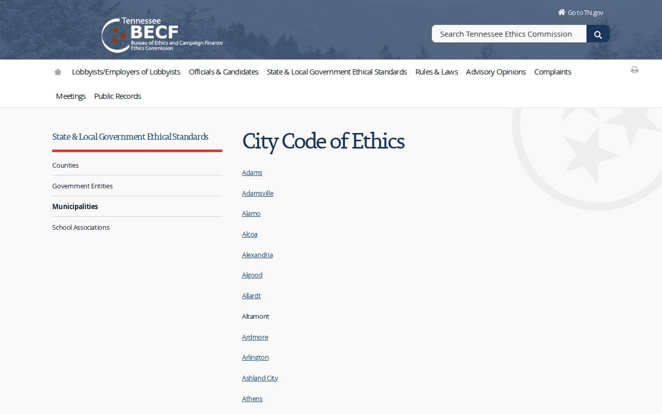Open the Ardmore city link

(x=255, y=337)
